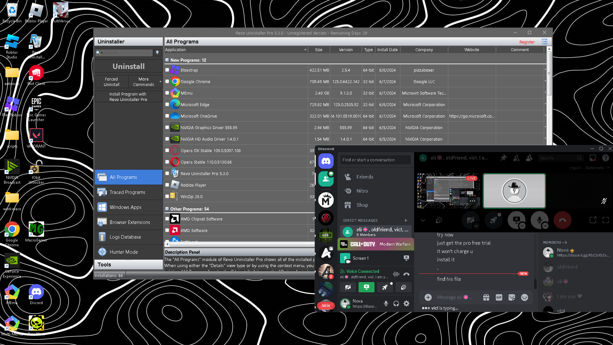Click the Forced Uninstall button
Image resolution: width=613 pixels, height=345 pixels.
[111, 81]
